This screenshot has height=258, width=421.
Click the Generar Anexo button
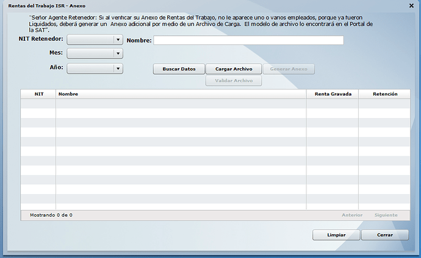(289, 69)
